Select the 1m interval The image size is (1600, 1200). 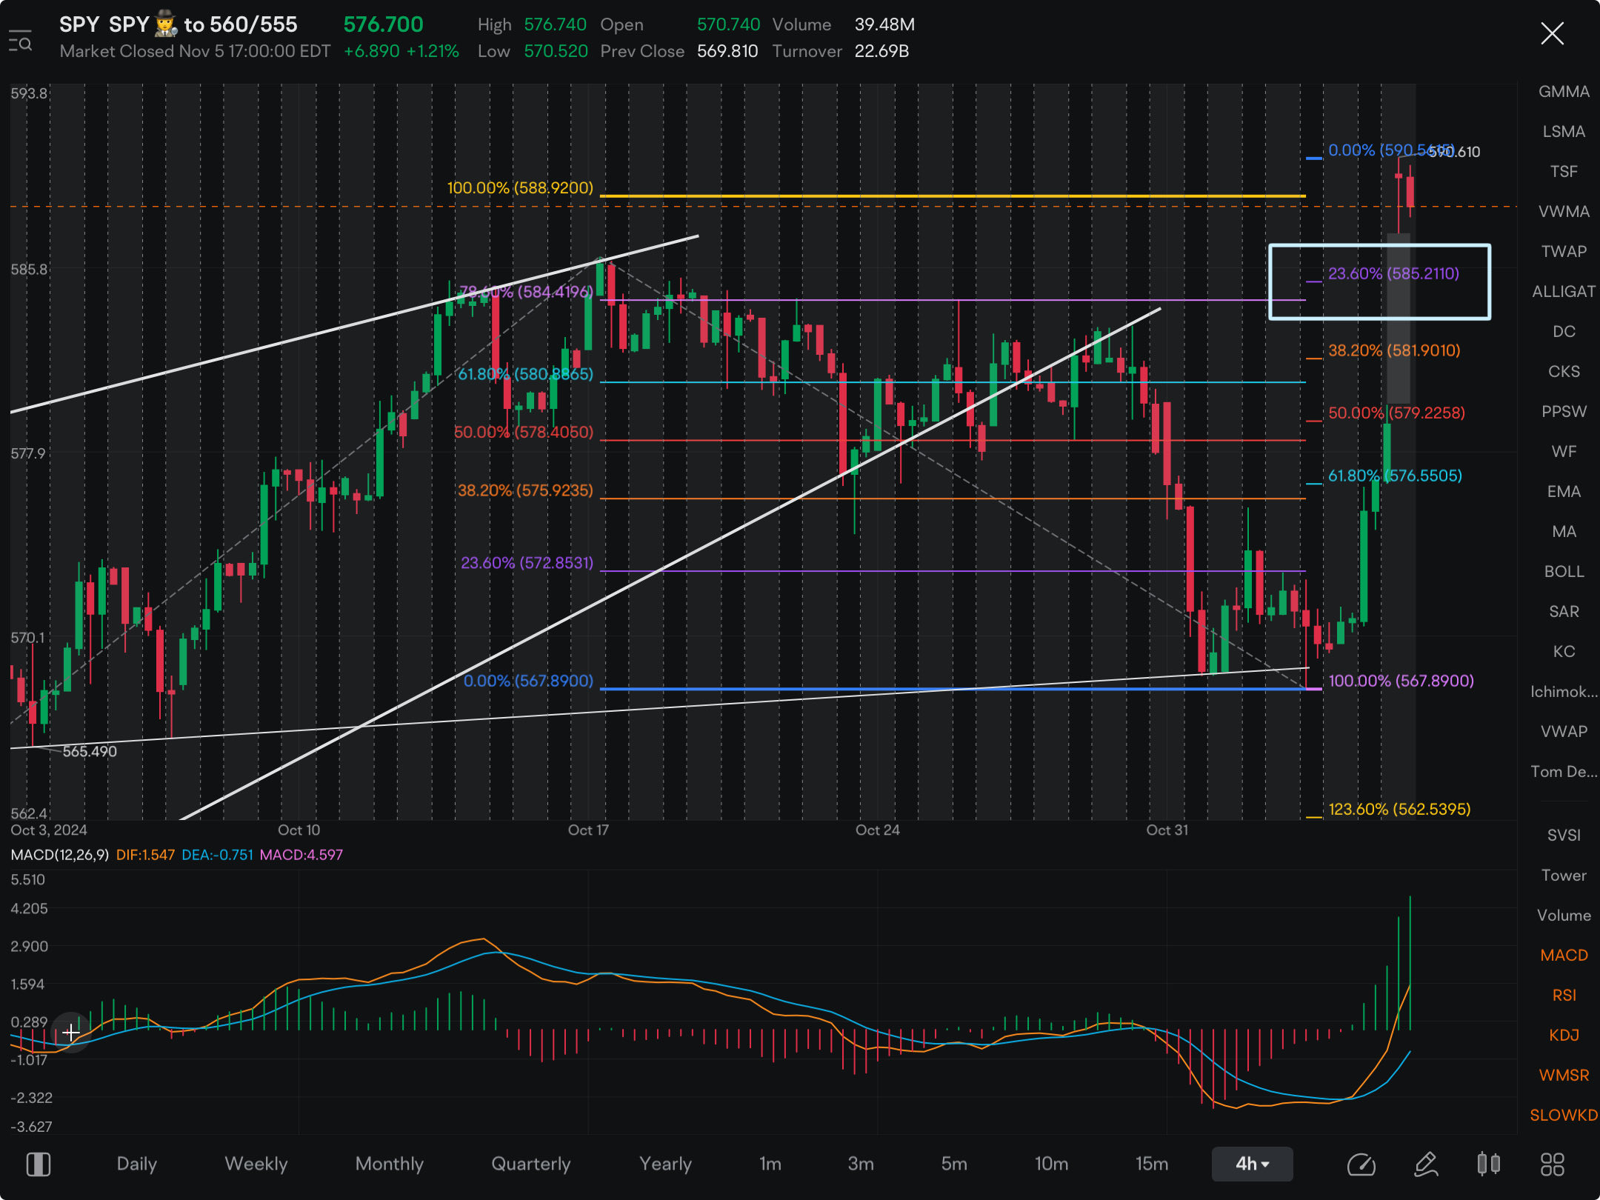click(770, 1164)
